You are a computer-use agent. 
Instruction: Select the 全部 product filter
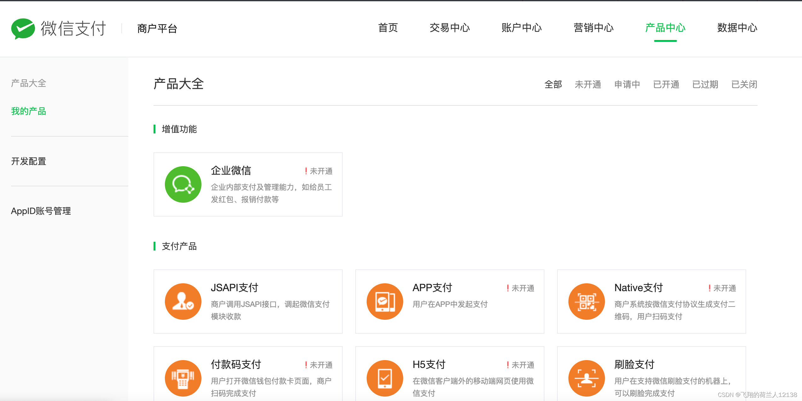click(x=553, y=84)
